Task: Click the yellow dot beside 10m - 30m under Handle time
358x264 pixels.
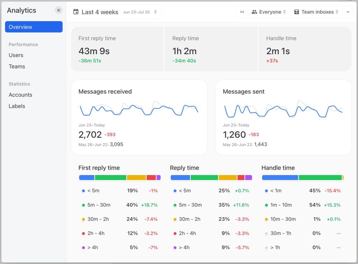Action: [266, 219]
